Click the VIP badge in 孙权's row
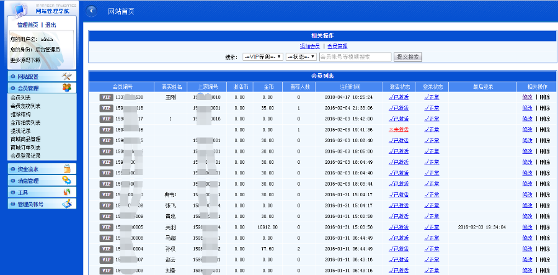The width and height of the screenshot is (558, 275). [106, 249]
